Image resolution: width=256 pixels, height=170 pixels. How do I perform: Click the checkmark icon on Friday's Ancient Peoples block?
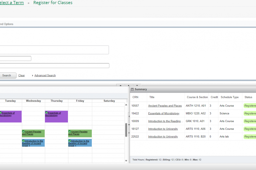[70, 132]
